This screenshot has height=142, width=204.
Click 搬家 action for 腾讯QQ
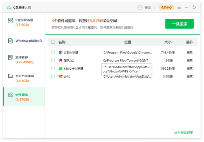pos(189,61)
